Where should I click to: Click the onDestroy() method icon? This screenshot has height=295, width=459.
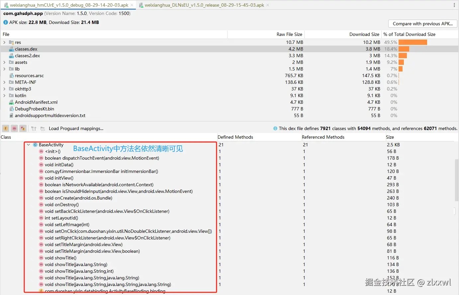point(41,205)
